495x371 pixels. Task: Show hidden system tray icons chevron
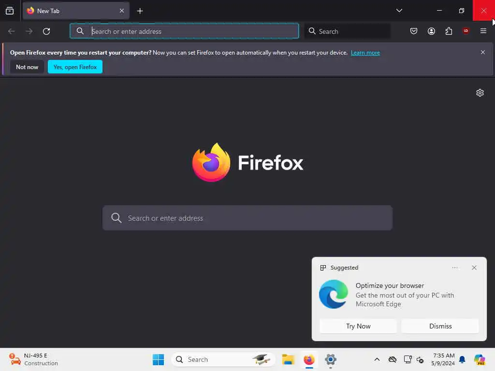coord(377,359)
